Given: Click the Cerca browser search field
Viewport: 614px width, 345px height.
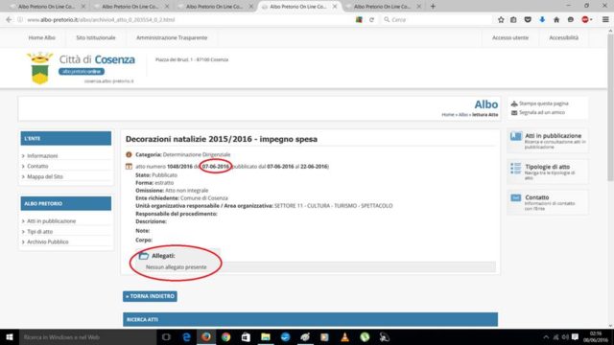Looking at the screenshot, I should pyautogui.click(x=437, y=19).
